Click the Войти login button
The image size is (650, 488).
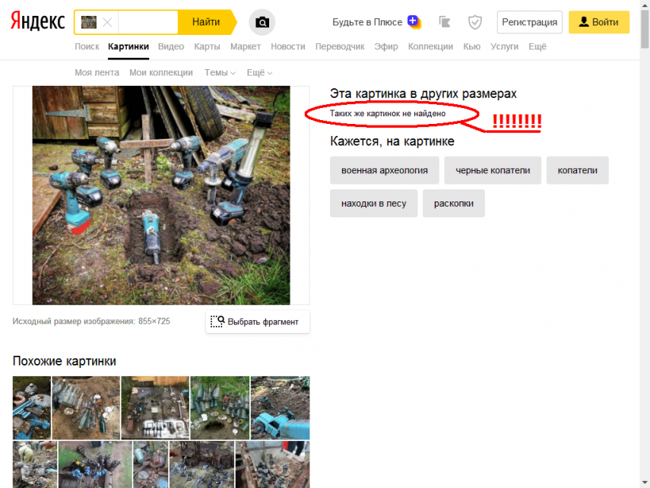point(598,23)
